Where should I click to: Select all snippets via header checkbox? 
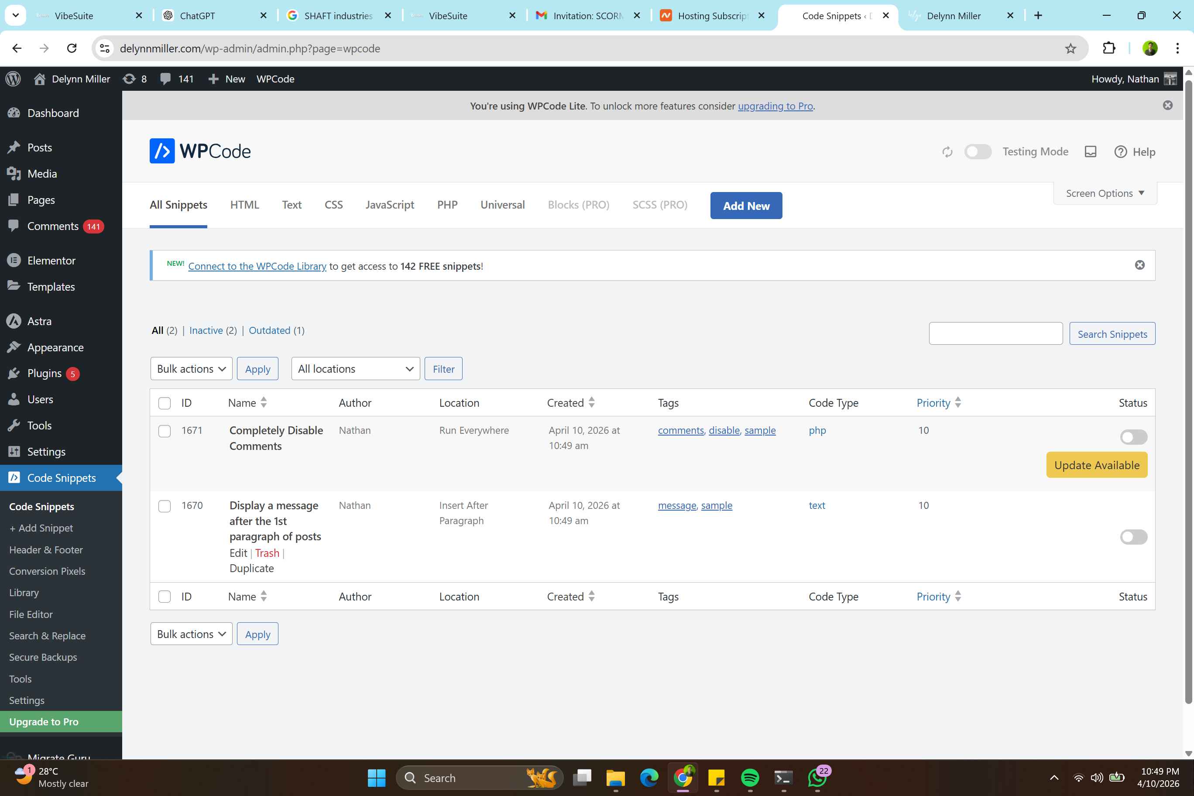click(x=165, y=403)
